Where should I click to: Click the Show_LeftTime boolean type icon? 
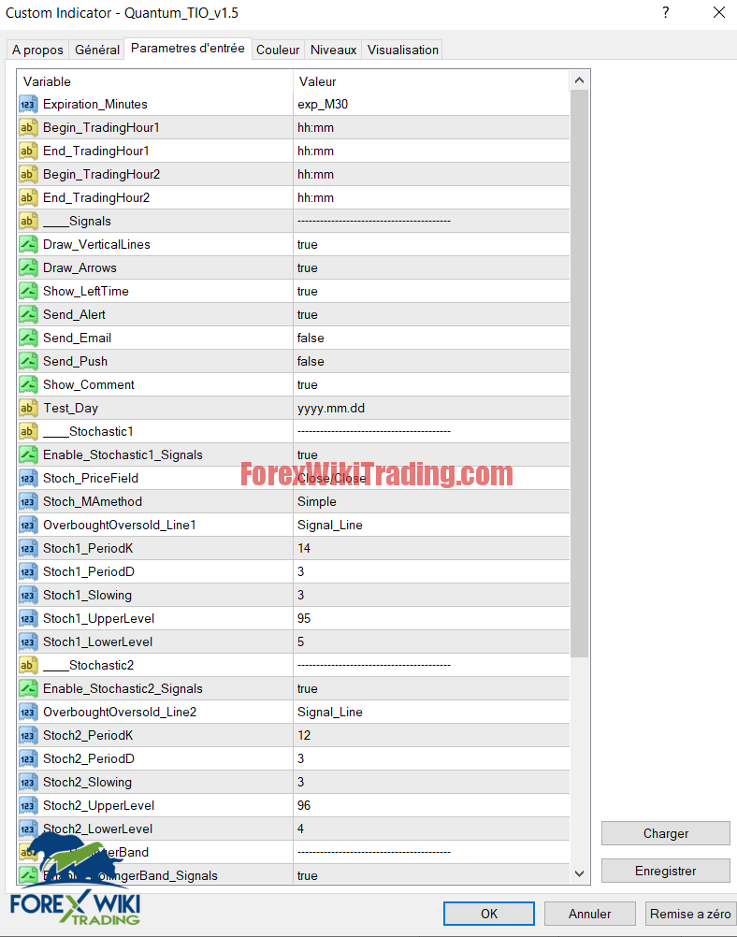(x=28, y=291)
